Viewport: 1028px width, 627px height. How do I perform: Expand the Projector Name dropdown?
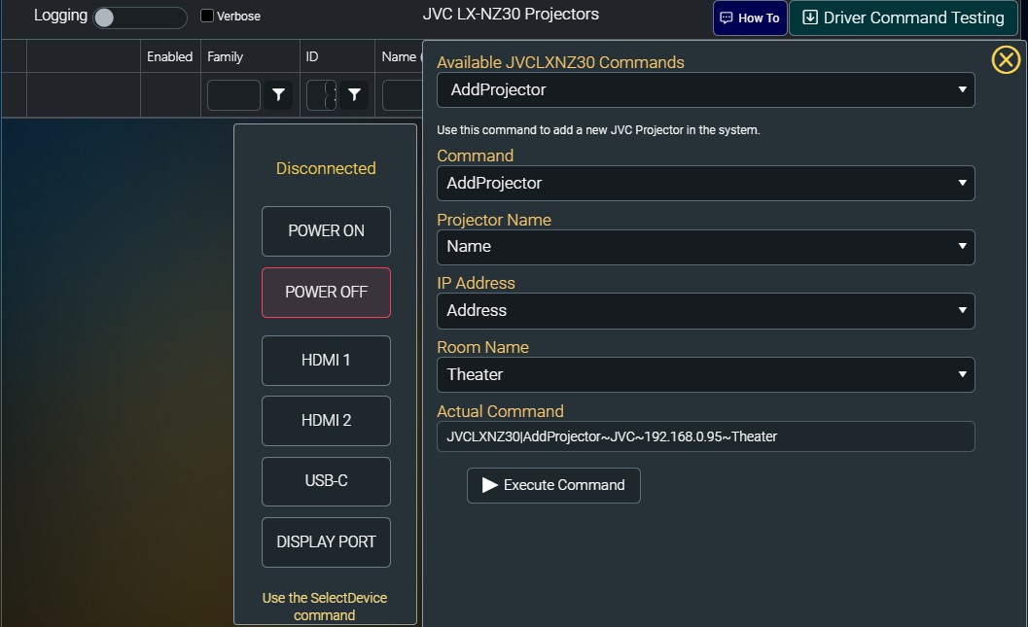(x=705, y=246)
